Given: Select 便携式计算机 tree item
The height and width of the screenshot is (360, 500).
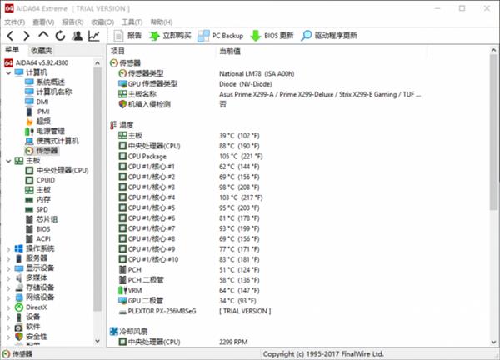Looking at the screenshot, I should [52, 141].
